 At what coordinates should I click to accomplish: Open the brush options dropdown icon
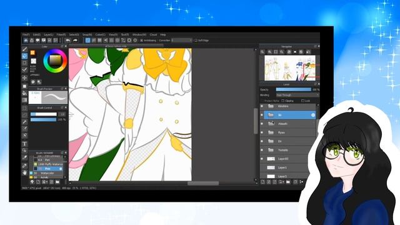[x=45, y=182]
